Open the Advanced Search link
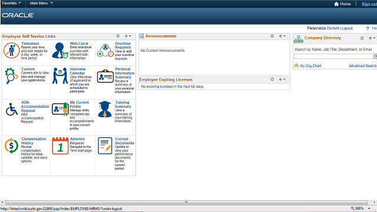The image size is (377, 212). click(x=362, y=65)
